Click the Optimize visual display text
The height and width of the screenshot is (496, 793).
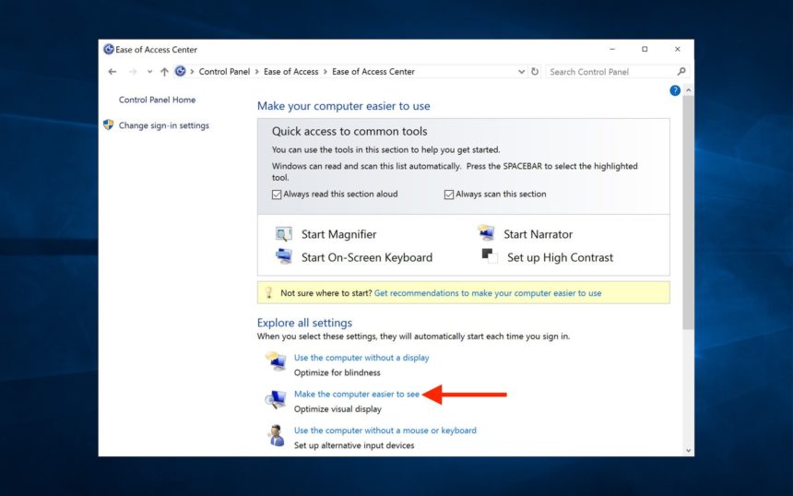pos(337,409)
